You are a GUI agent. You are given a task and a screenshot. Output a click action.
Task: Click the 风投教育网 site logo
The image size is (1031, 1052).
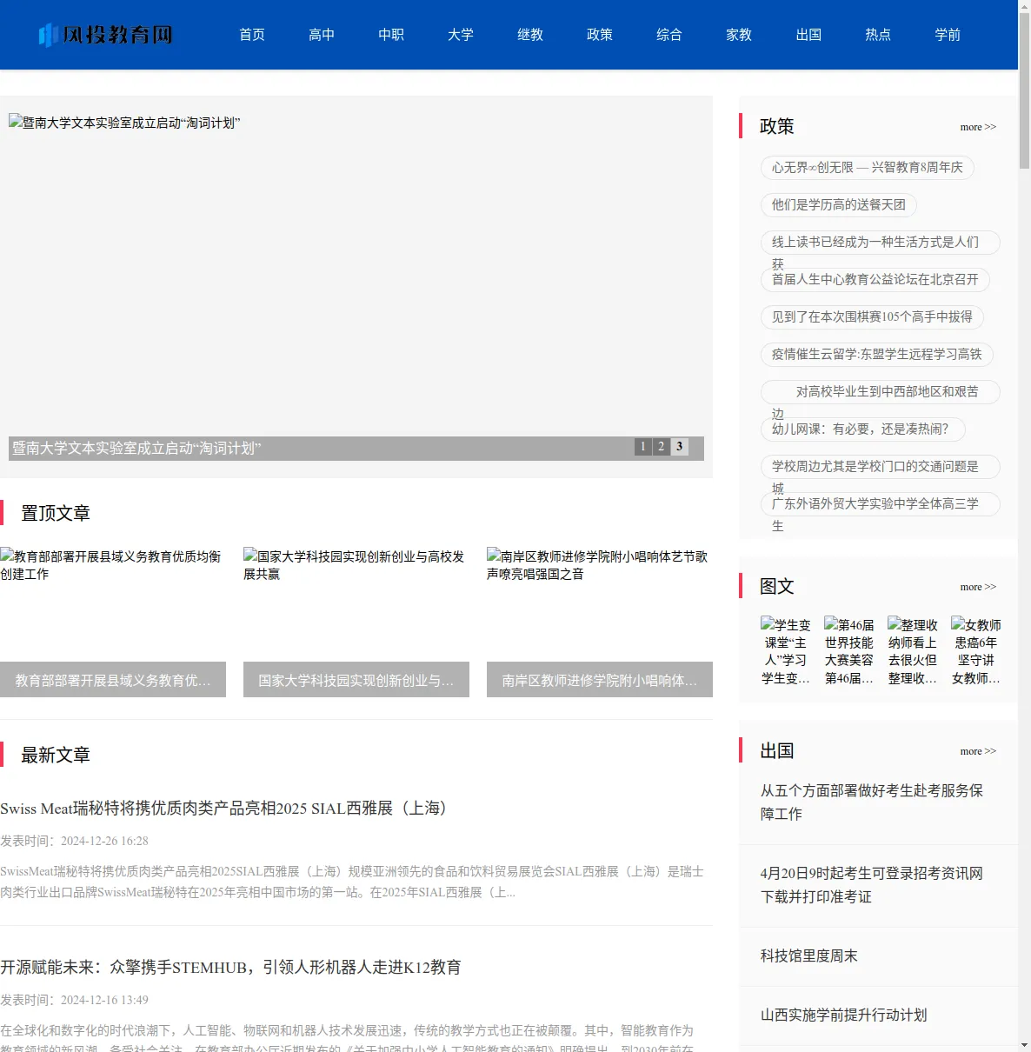(x=105, y=35)
